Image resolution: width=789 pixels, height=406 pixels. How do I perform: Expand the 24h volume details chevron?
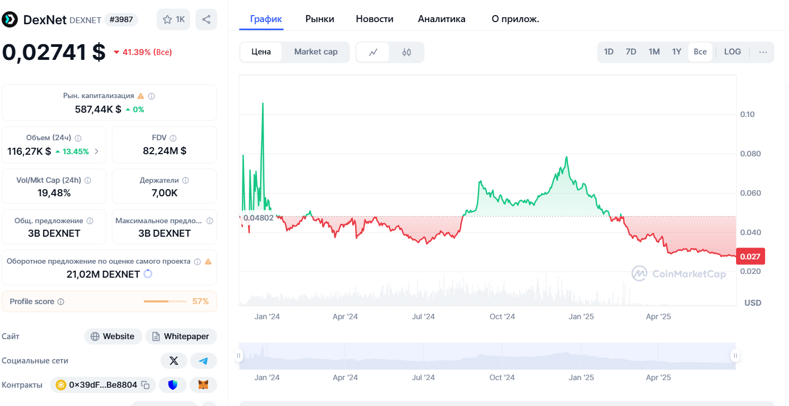(97, 152)
